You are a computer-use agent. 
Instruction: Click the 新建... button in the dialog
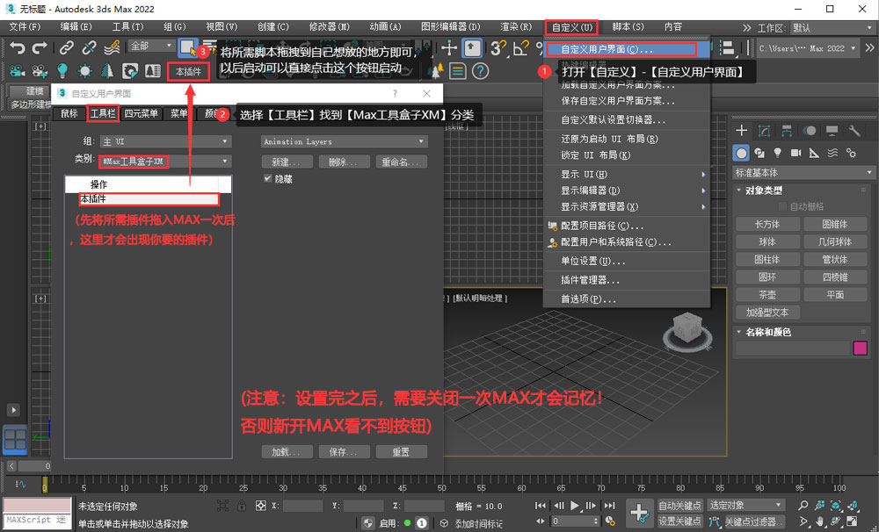click(287, 162)
